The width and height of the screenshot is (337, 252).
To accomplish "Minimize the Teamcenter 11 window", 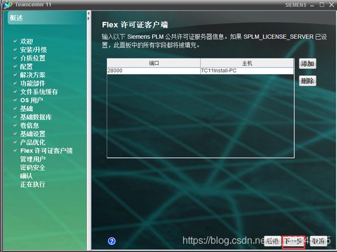I will (x=312, y=5).
